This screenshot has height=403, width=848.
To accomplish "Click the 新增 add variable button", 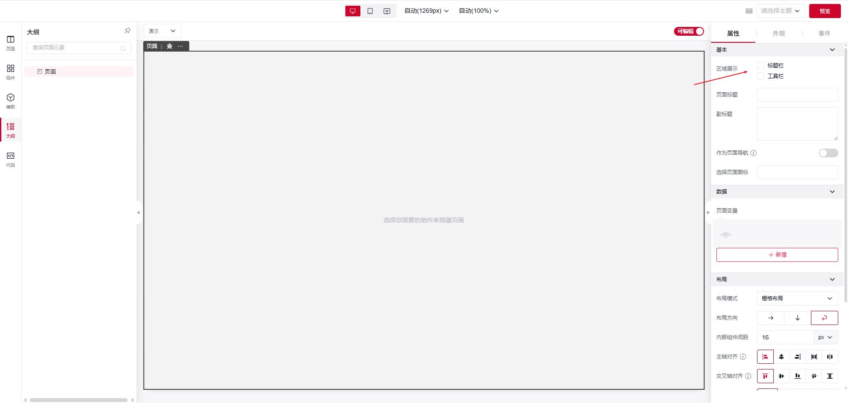I will pyautogui.click(x=777, y=255).
